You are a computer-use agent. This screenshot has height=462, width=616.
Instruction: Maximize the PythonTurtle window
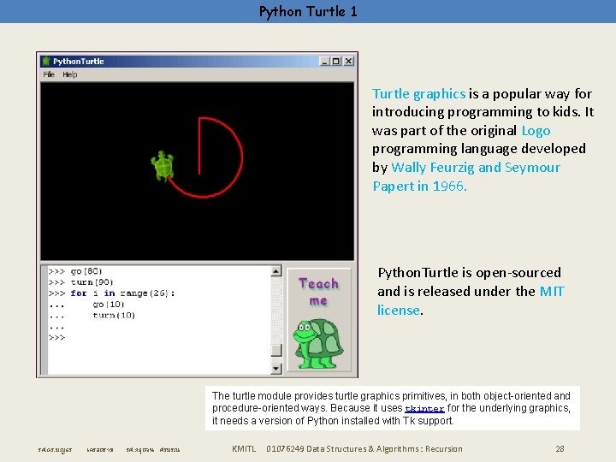coord(336,62)
